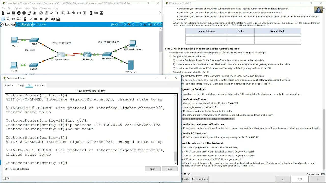This screenshot has height=183, width=326.
Task: Click the CLI scrollbar up arrow
Action: pos(175,95)
